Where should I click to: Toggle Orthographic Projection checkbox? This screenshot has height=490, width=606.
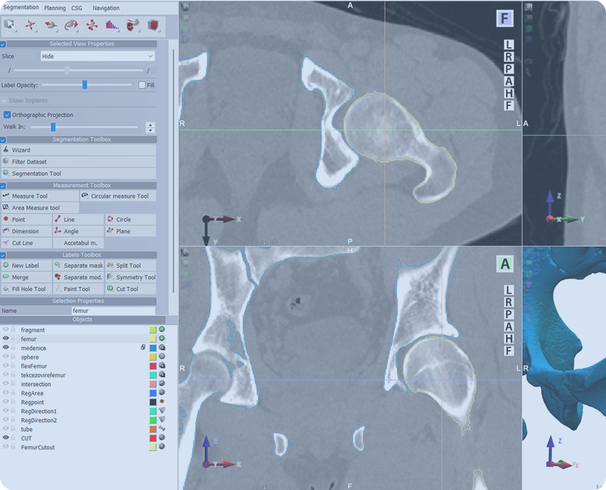click(7, 115)
